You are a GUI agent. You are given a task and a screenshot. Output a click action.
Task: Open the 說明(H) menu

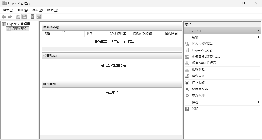tap(53, 10)
